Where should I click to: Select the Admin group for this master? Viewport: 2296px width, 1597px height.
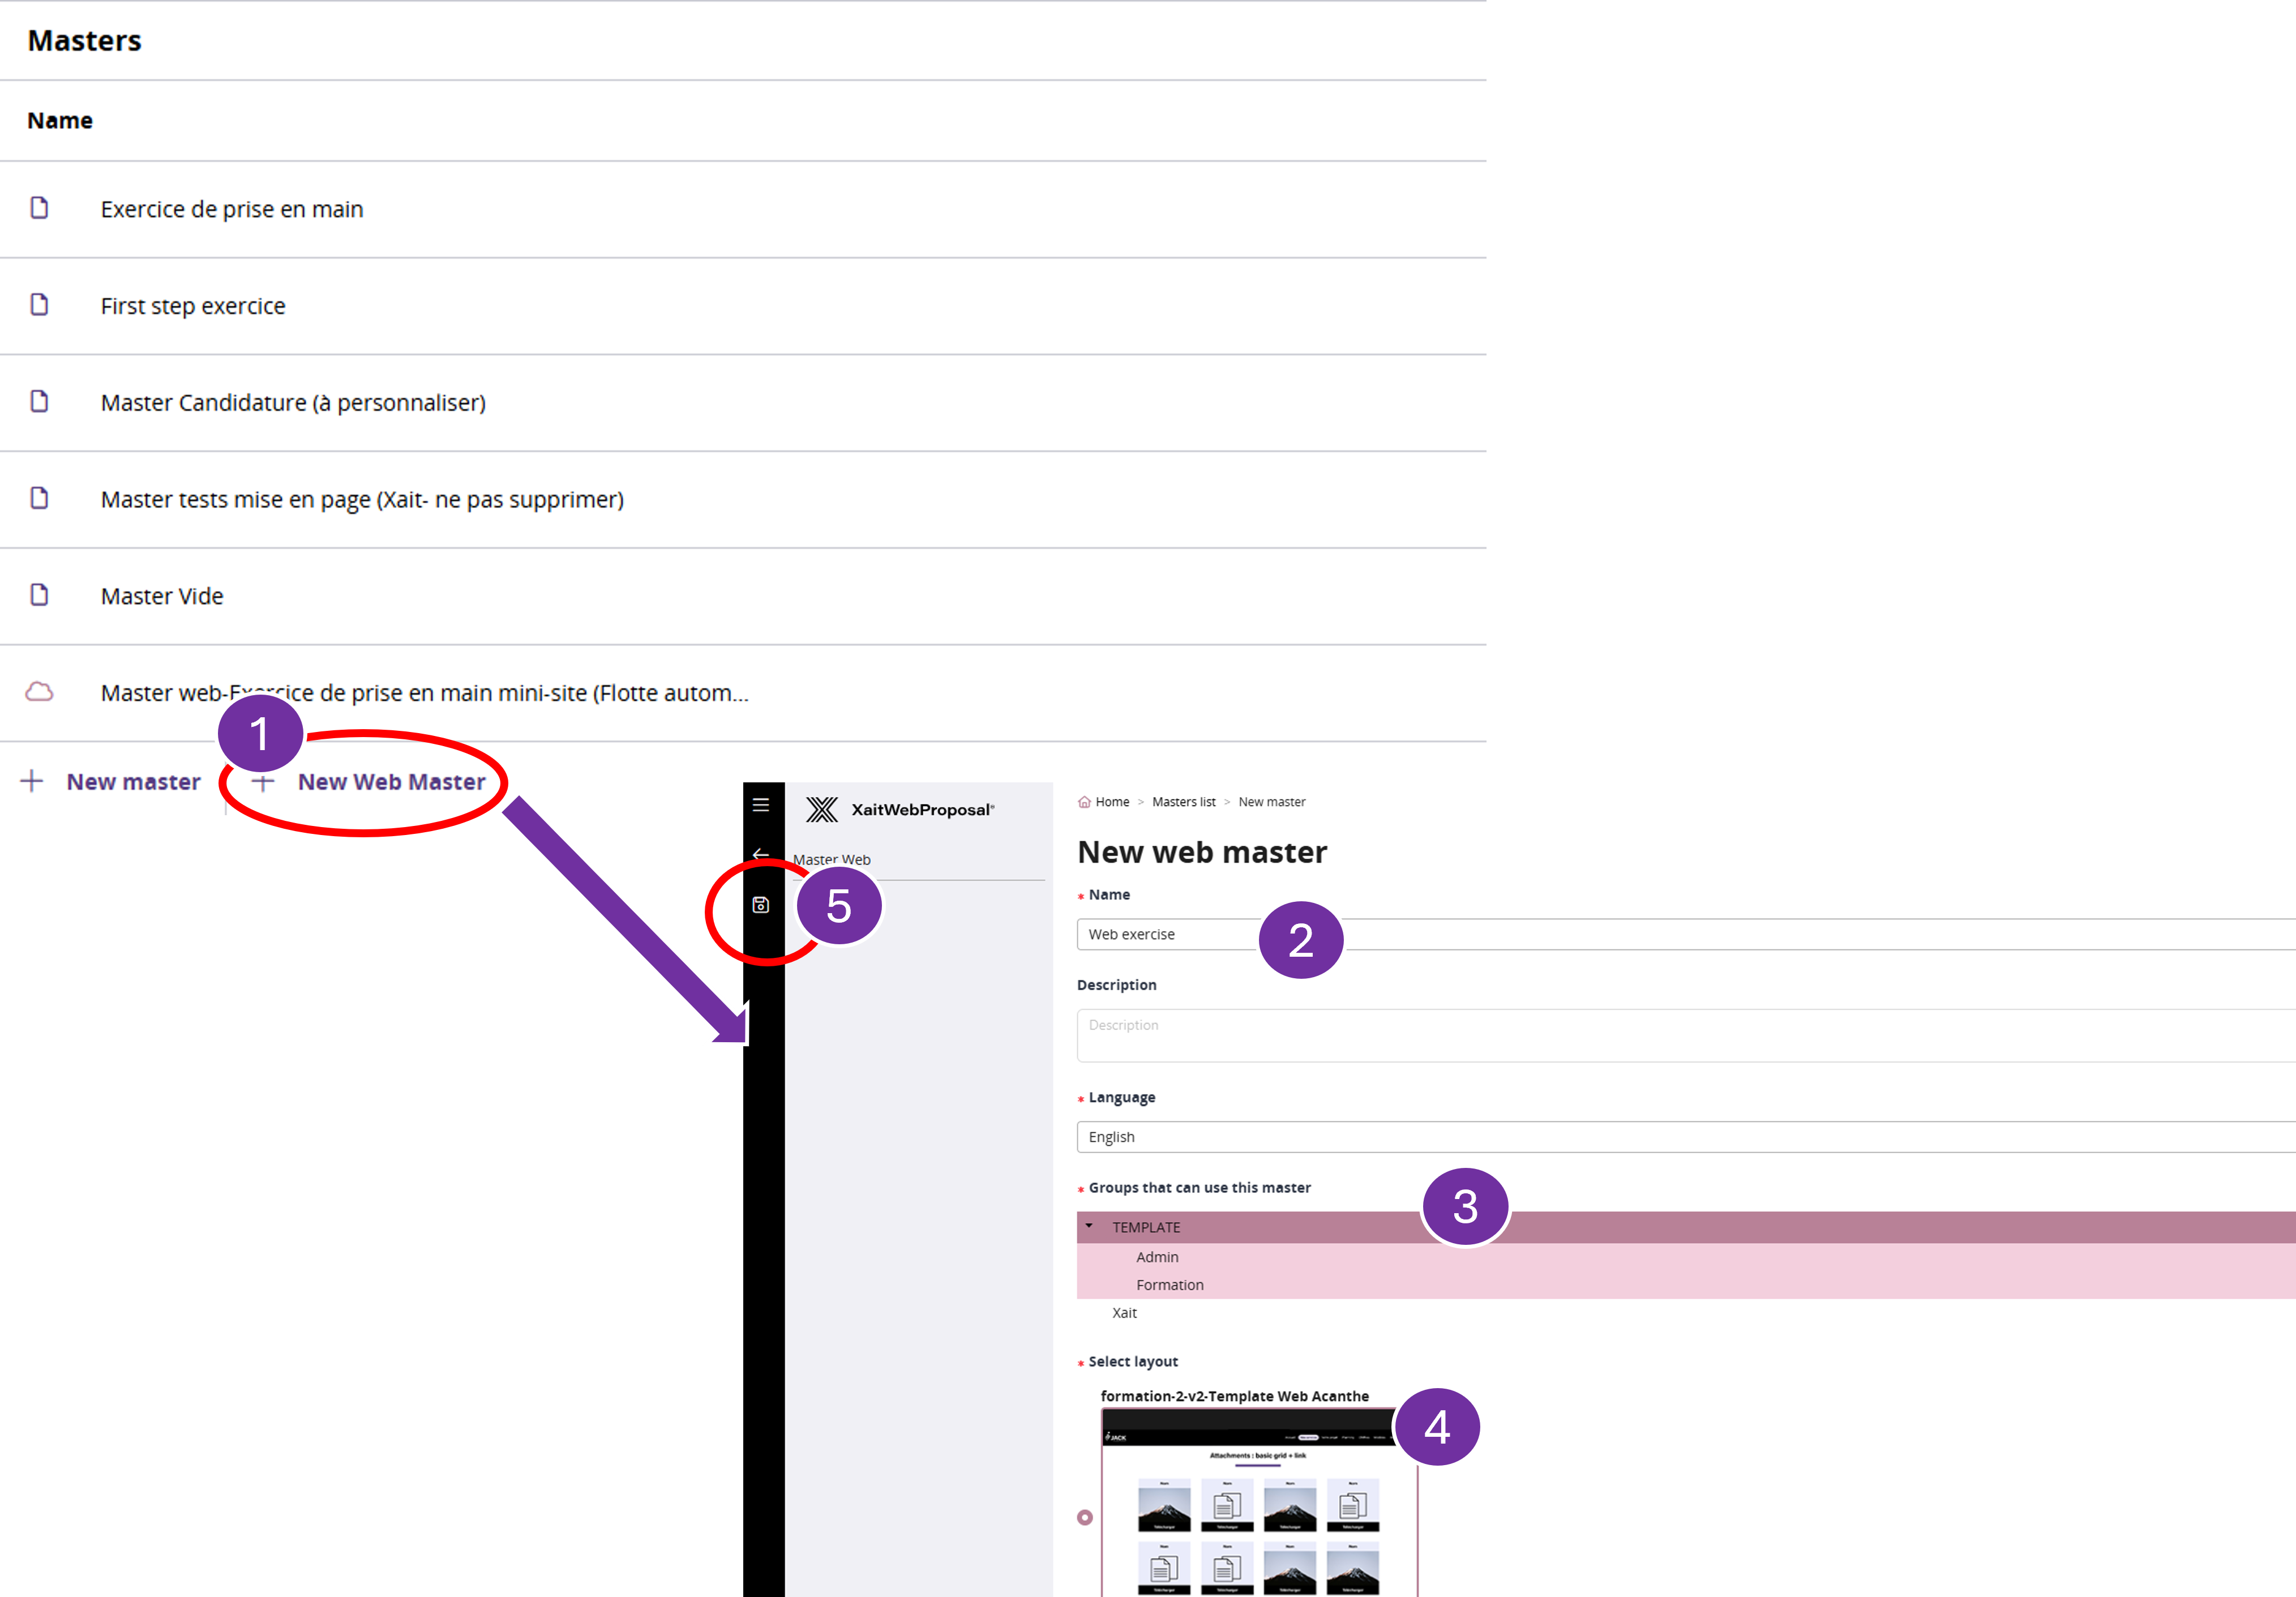(1157, 1257)
